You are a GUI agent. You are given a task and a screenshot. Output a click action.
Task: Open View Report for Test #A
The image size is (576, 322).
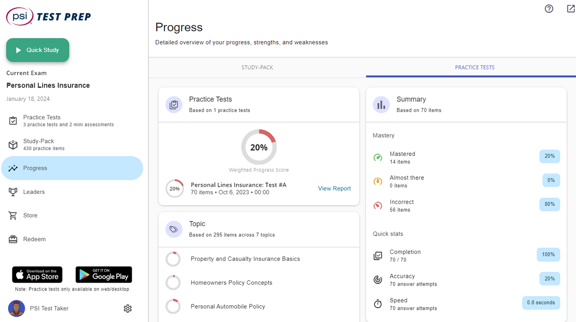334,188
